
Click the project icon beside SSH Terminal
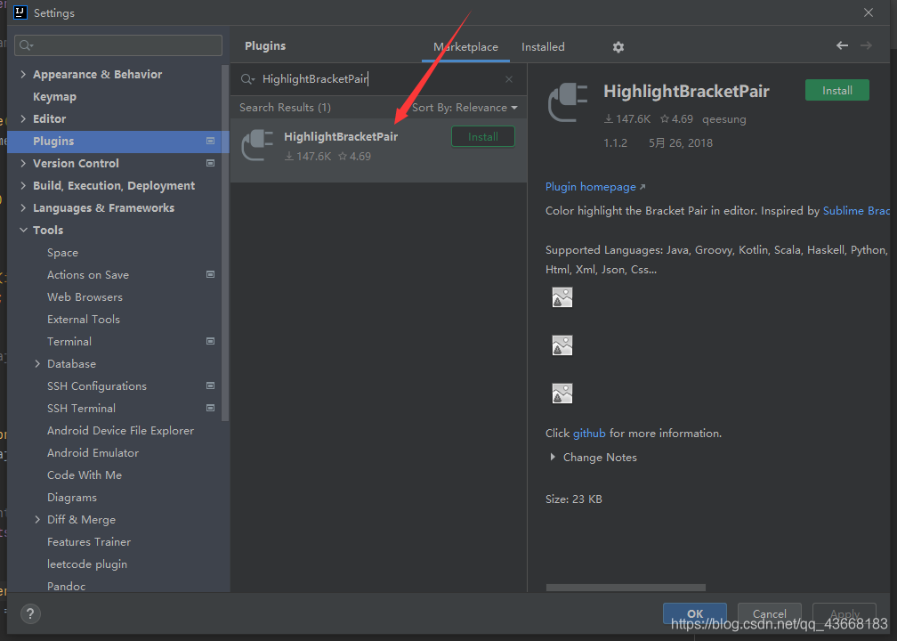211,408
